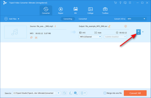Click the AVI output format button
The width and height of the screenshot is (151, 98).
pyautogui.click(x=138, y=32)
